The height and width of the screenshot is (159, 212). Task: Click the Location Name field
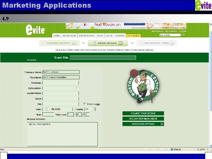point(61,93)
